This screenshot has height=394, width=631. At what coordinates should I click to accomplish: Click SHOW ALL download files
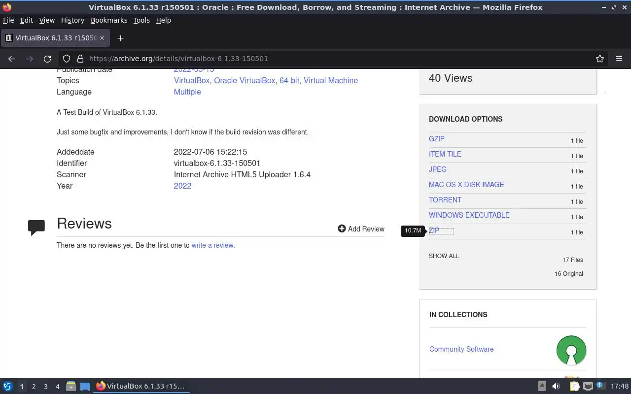[444, 256]
